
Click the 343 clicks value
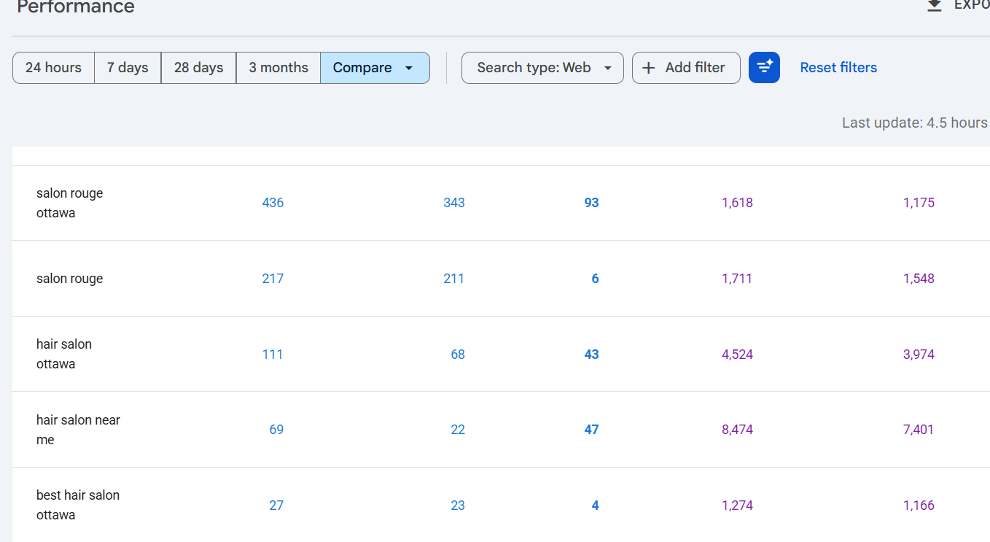[x=454, y=203]
